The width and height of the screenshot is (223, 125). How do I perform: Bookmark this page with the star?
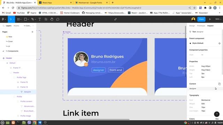click(x=194, y=8)
